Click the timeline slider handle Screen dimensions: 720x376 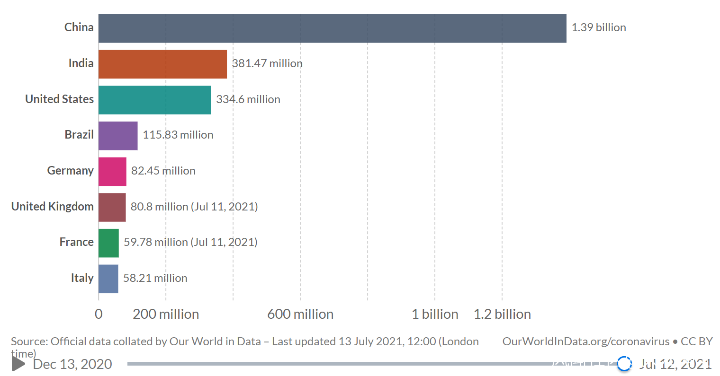[x=624, y=364]
